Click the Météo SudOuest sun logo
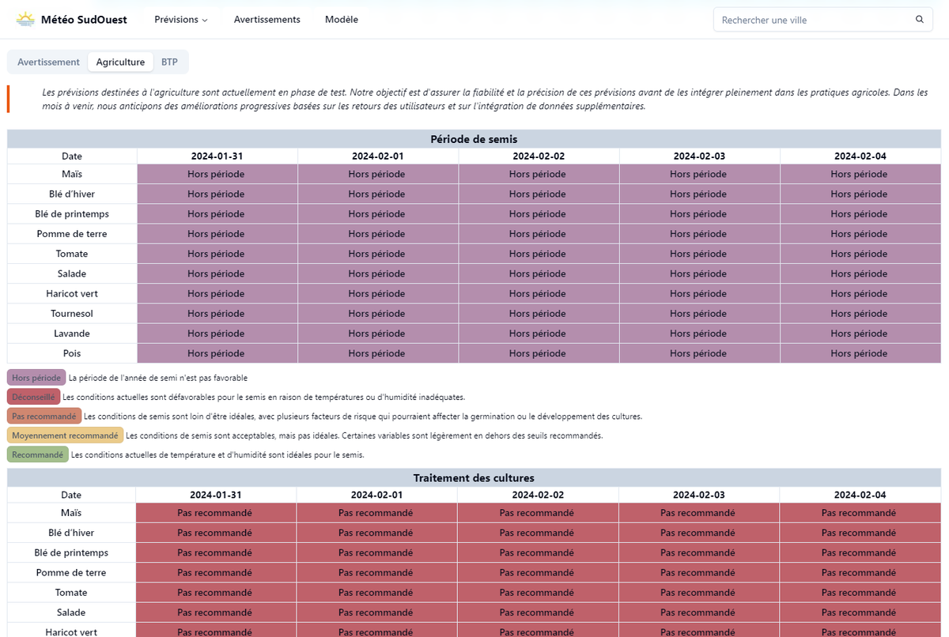The image size is (949, 637). (25, 17)
